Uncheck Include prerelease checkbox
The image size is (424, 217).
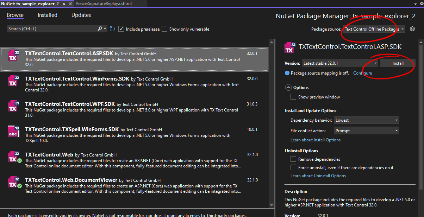click(121, 29)
